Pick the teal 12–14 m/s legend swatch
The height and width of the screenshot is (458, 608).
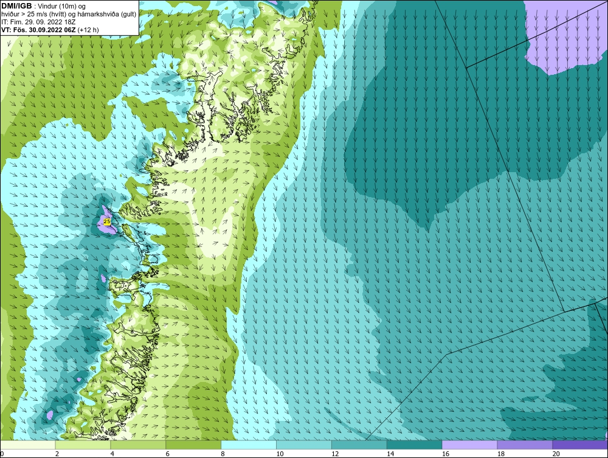[359, 445]
